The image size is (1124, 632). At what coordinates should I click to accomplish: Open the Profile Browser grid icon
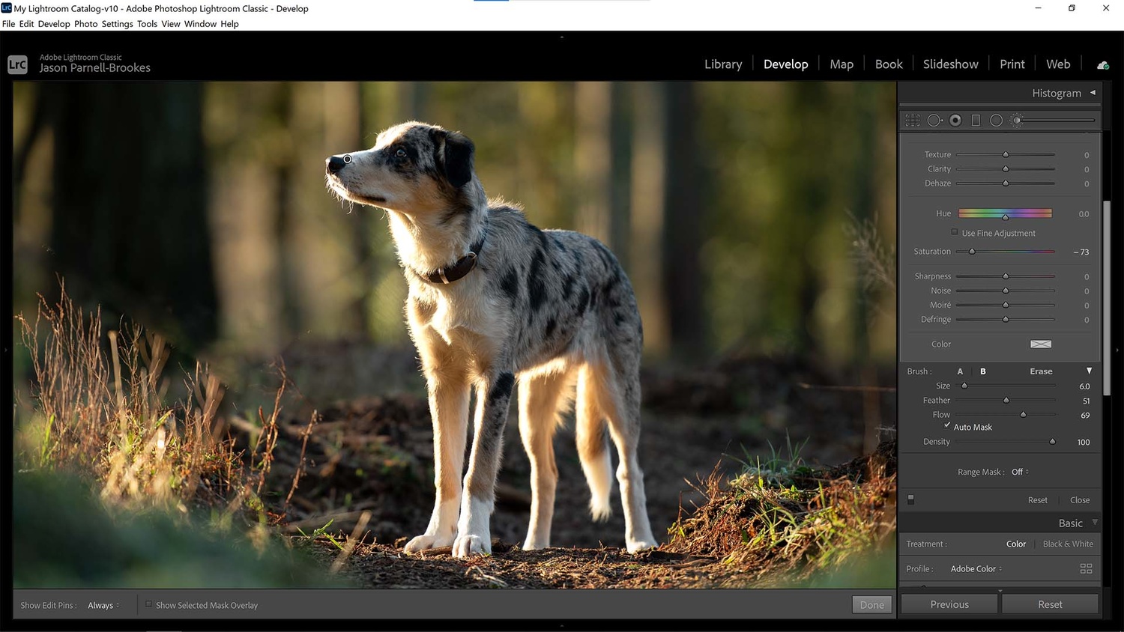(1086, 568)
